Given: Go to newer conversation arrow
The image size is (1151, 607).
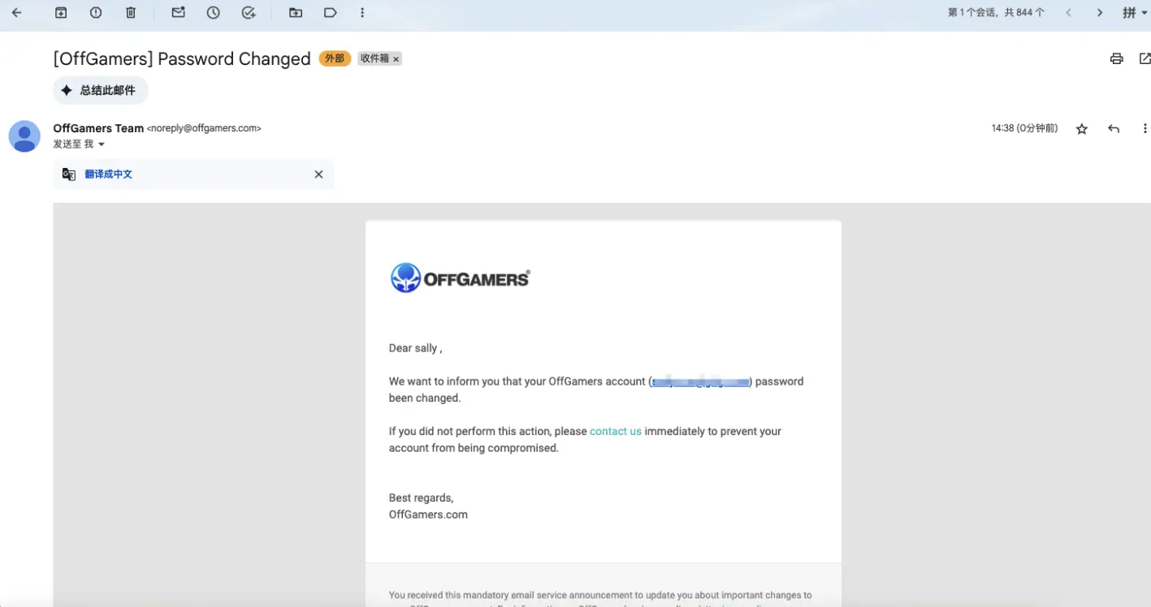Looking at the screenshot, I should (1069, 13).
